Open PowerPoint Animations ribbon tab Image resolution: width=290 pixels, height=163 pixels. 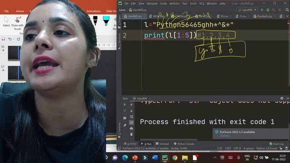[94, 11]
